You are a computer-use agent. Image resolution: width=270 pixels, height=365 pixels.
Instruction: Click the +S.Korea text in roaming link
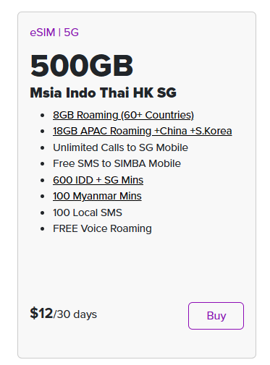[211, 131]
